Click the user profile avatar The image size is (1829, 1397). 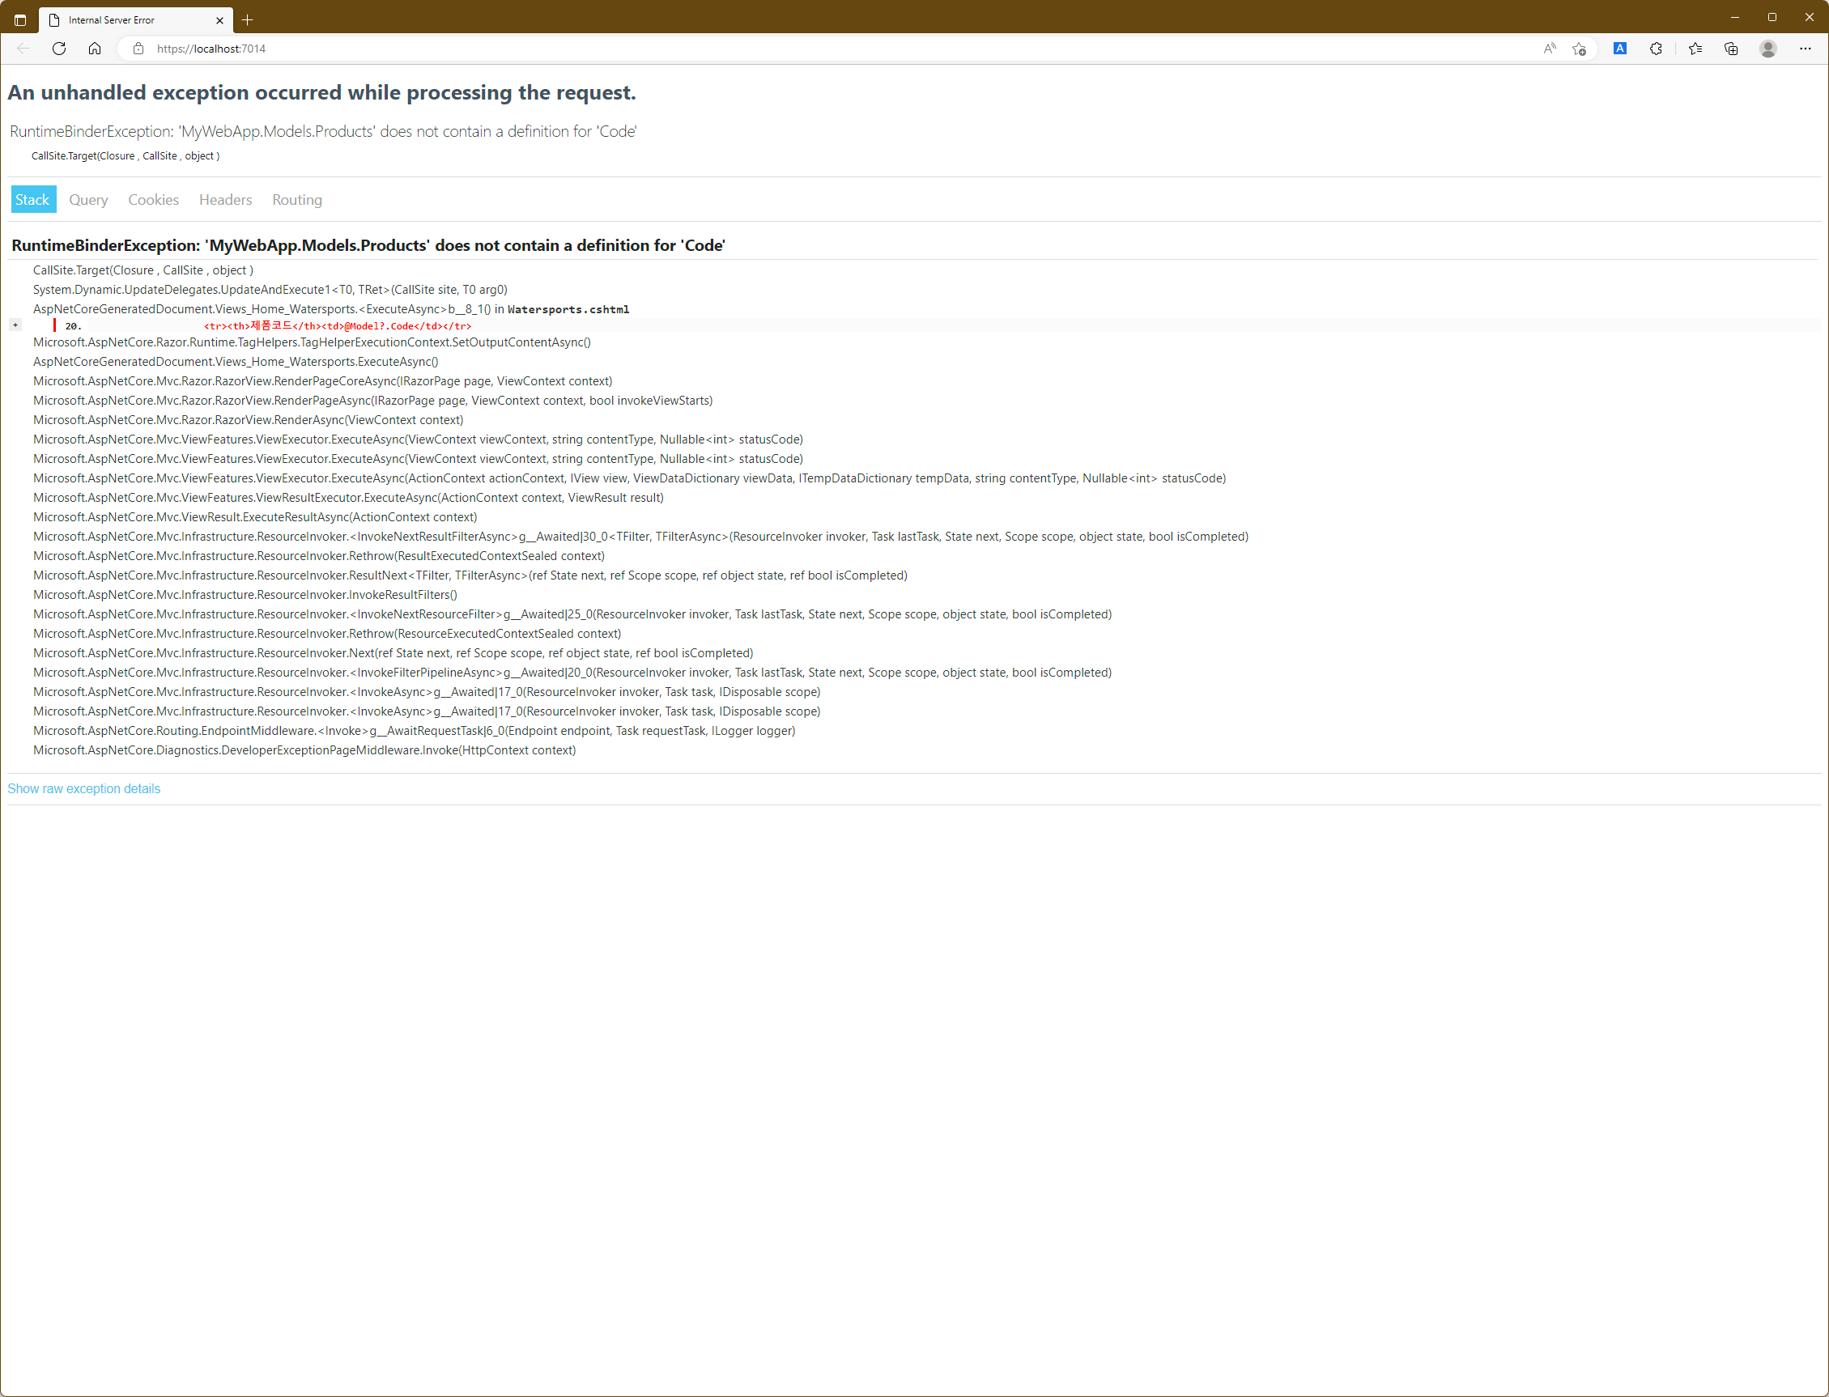[x=1768, y=49]
